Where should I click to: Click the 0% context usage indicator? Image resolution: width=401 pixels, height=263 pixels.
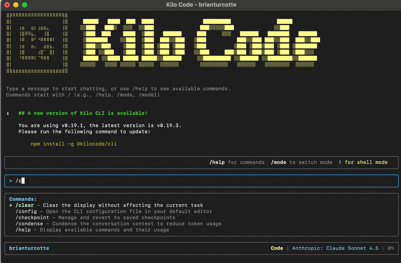[x=391, y=248]
